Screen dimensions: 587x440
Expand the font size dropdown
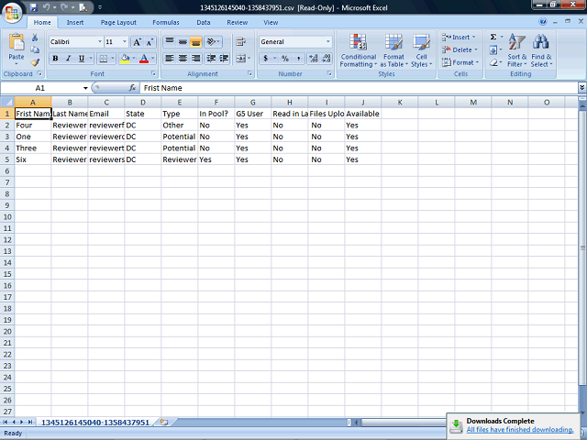[124, 42]
